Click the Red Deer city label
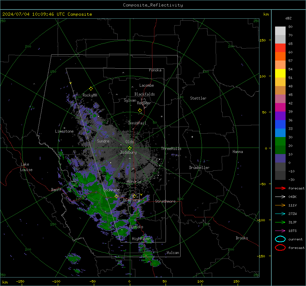Screen dimensions: 306x286 pos(144,103)
